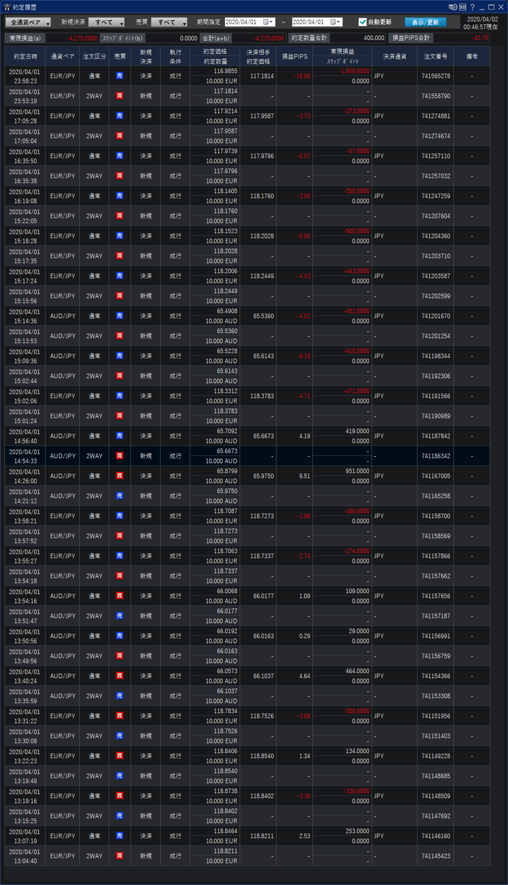This screenshot has width=508, height=885.
Task: Open the end date calendar picker
Action: pos(335,22)
